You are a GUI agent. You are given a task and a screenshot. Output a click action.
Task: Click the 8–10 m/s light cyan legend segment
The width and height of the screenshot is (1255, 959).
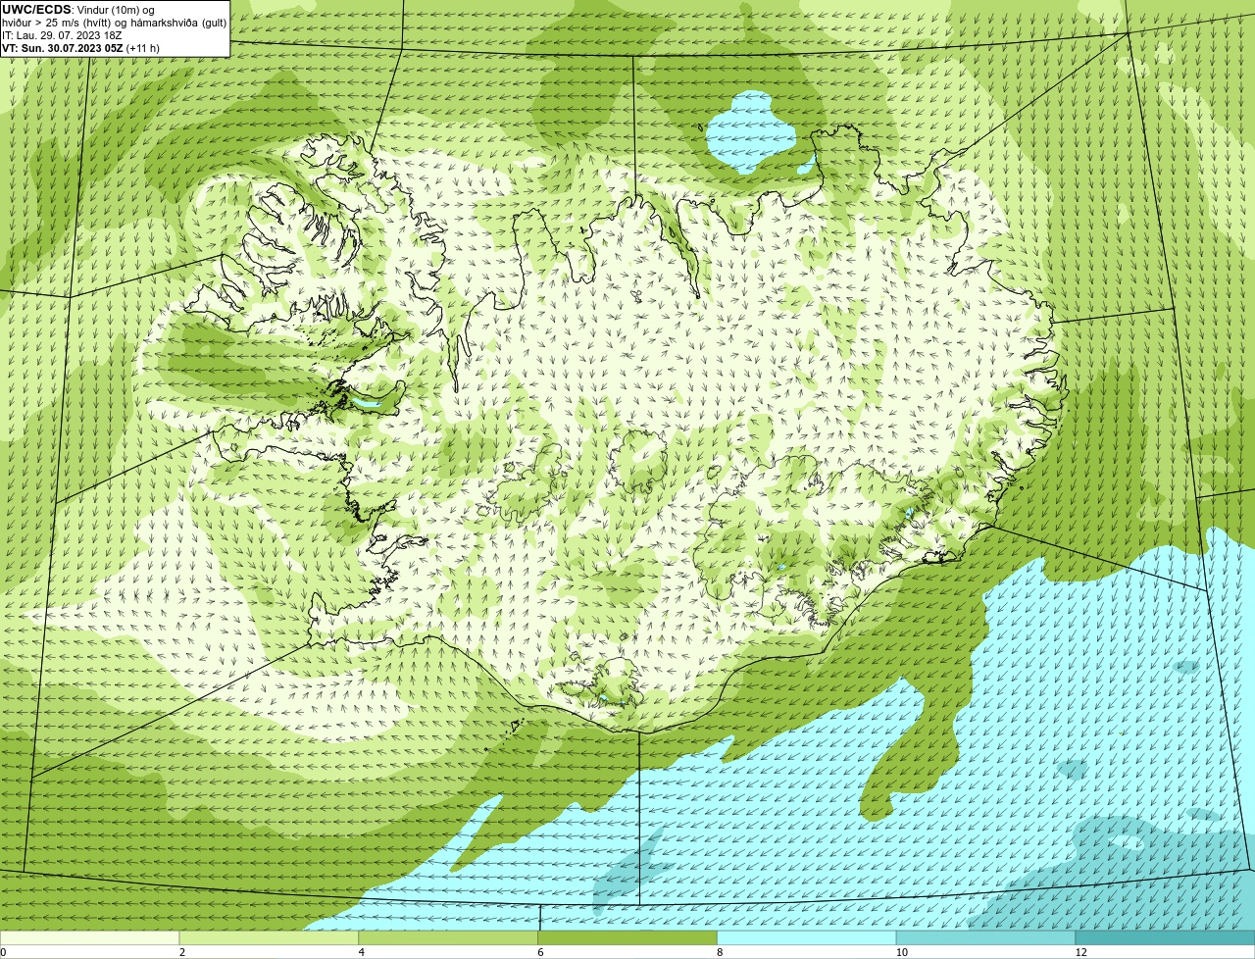pos(807,938)
